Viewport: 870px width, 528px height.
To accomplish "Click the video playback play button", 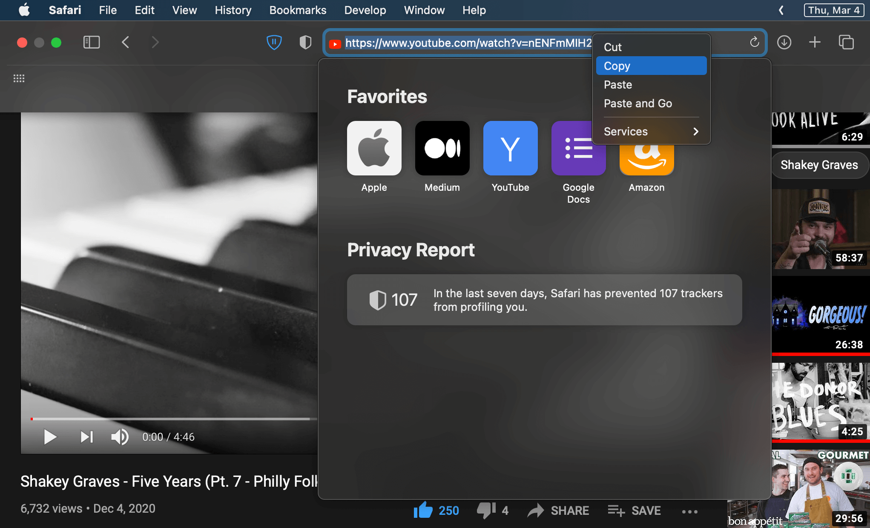I will [50, 437].
